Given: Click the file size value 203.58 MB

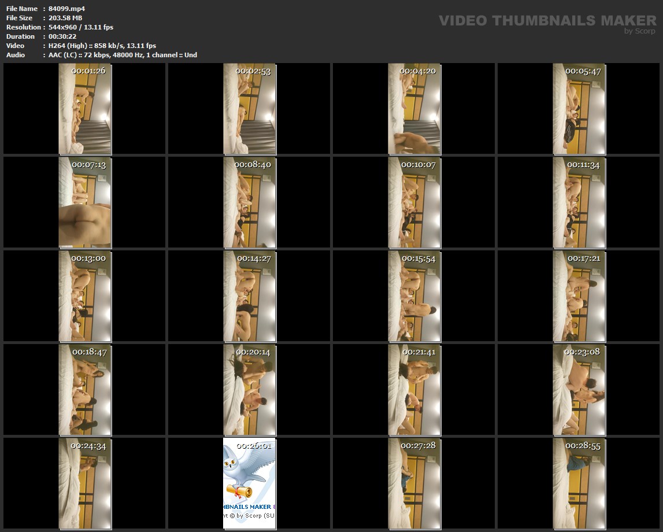Looking at the screenshot, I should point(65,18).
